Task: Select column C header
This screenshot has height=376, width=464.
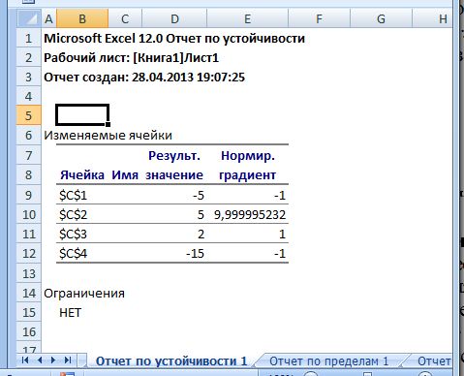Action: coord(125,18)
